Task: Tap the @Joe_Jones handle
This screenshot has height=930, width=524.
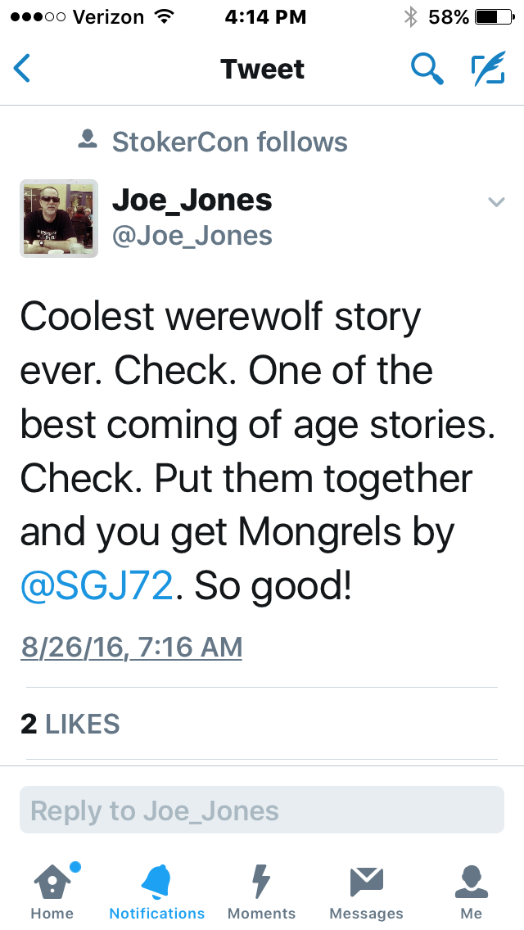Action: [x=192, y=236]
